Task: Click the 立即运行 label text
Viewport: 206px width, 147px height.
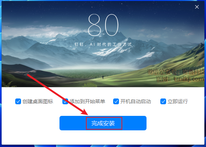Action: coord(178,101)
